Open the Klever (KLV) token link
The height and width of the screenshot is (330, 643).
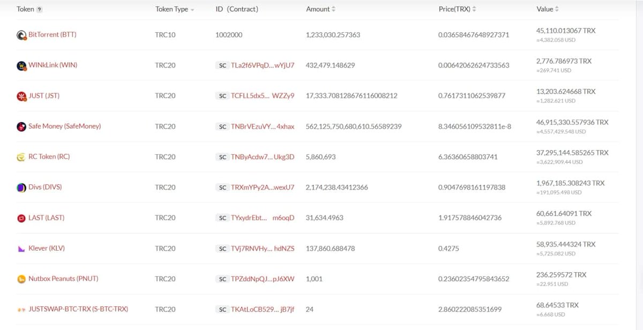pos(47,249)
